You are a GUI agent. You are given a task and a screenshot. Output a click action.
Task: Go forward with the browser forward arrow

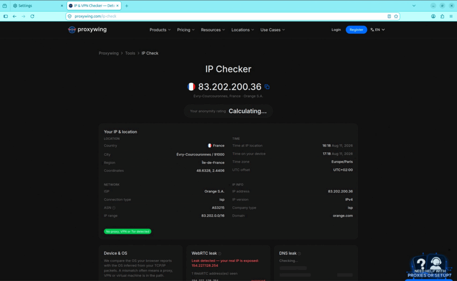(23, 17)
